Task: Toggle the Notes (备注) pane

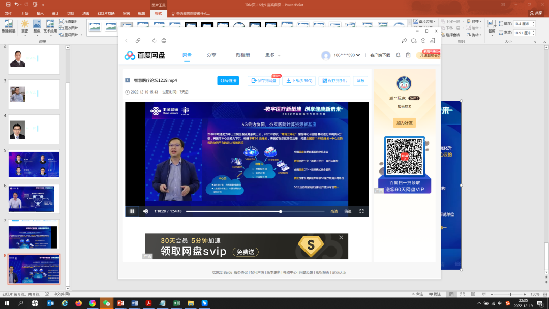Action: pos(417,294)
